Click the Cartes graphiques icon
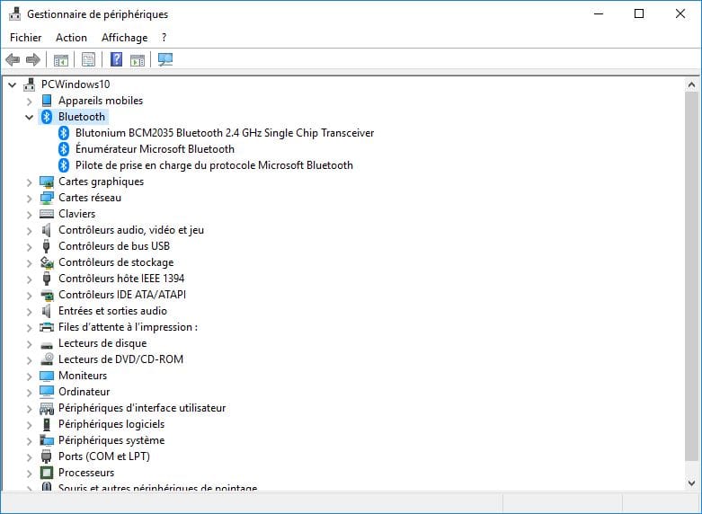Image resolution: width=702 pixels, height=514 pixels. click(47, 182)
